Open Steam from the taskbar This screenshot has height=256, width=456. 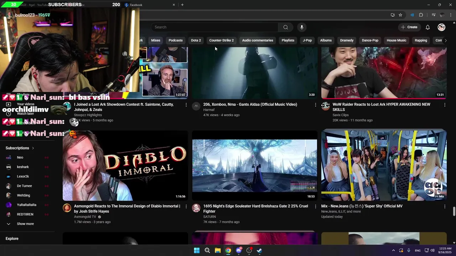(x=260, y=251)
